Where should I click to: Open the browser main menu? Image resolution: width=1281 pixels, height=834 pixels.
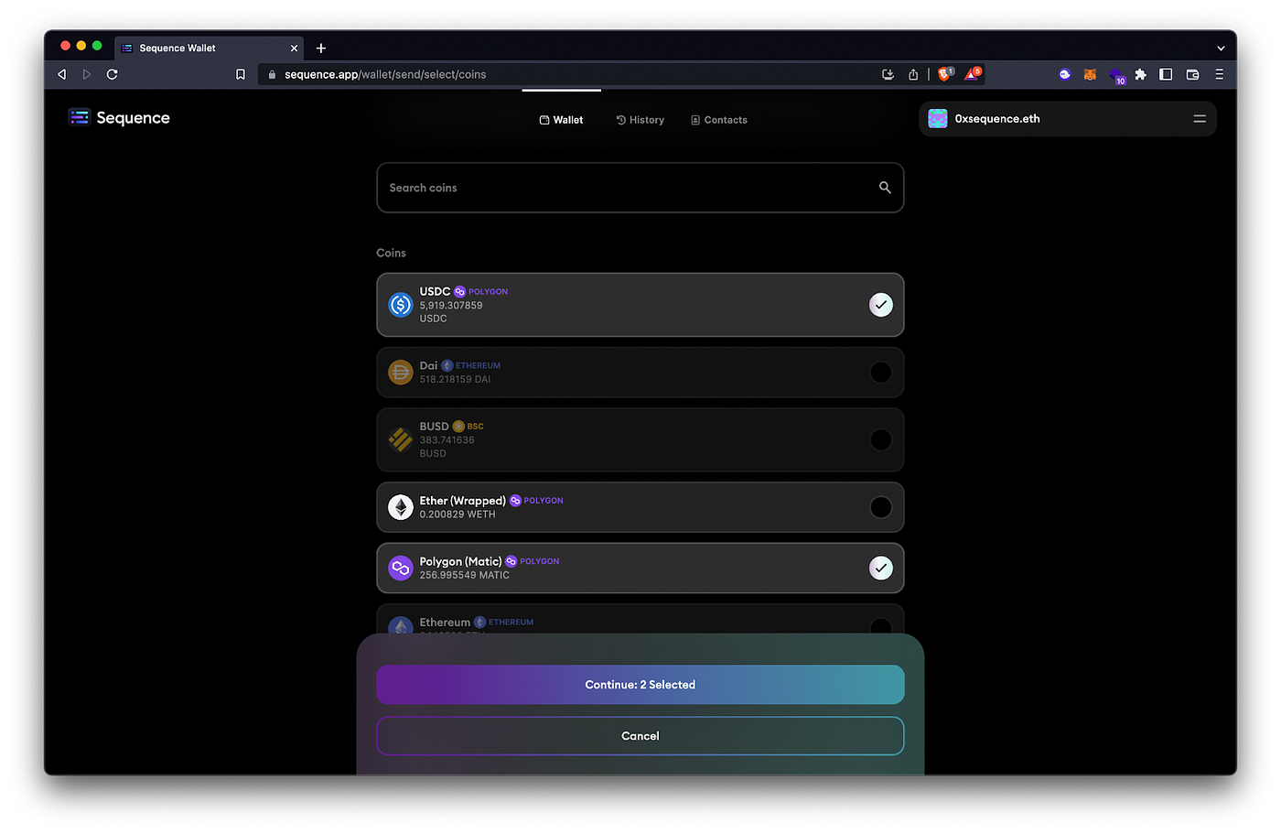click(x=1219, y=75)
